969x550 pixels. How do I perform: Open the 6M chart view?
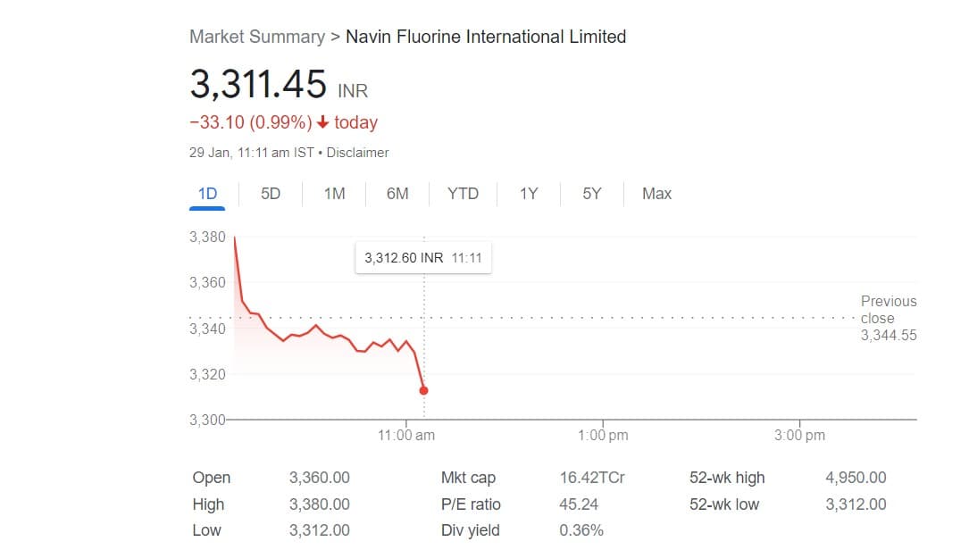[x=397, y=194]
